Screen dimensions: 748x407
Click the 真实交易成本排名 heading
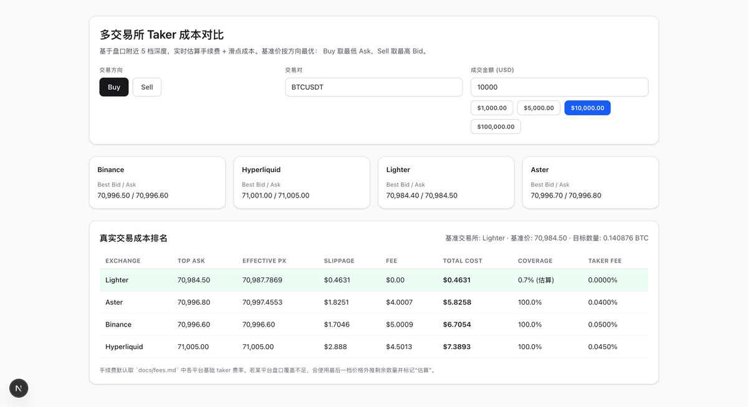pos(133,238)
